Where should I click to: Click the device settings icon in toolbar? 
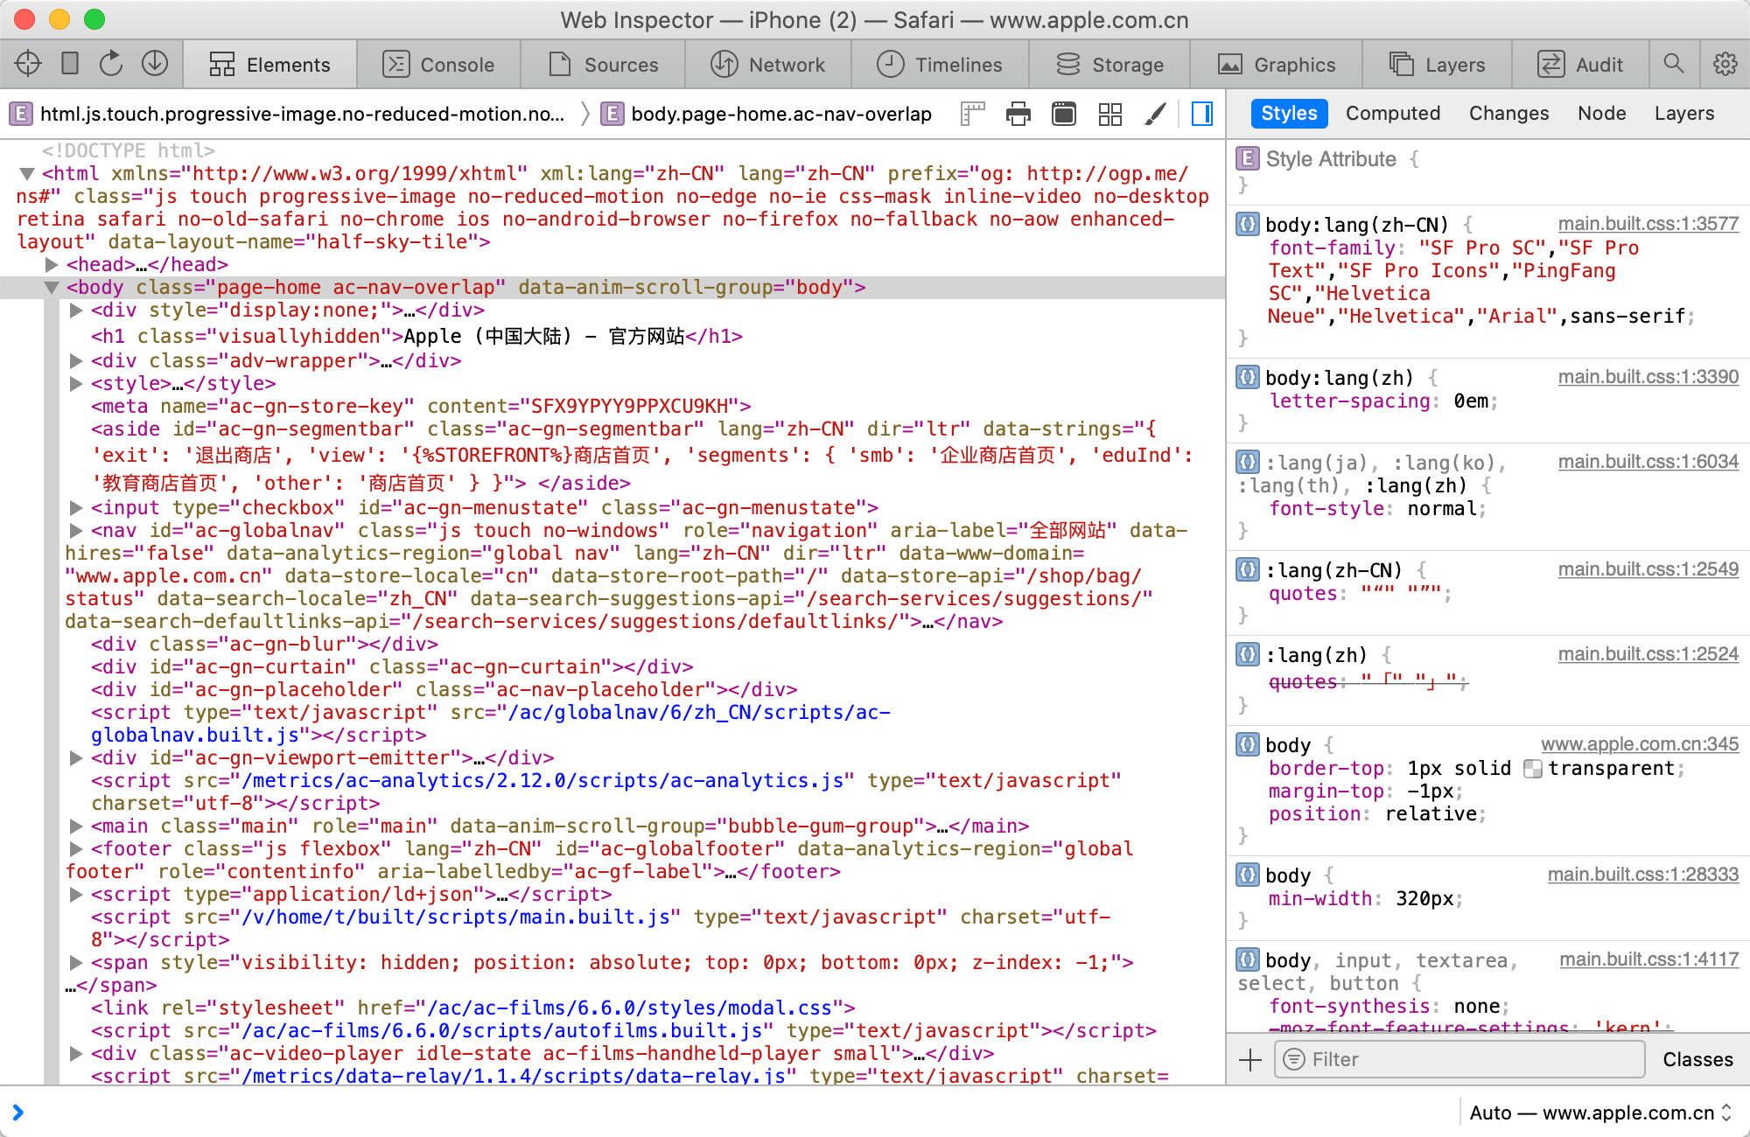pos(70,64)
